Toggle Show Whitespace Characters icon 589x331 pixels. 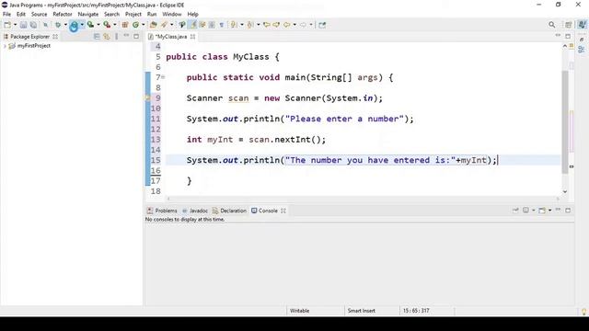[222, 25]
